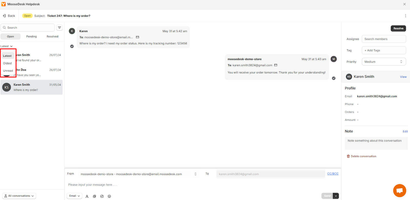Click the Assignee search members field

tap(384, 39)
